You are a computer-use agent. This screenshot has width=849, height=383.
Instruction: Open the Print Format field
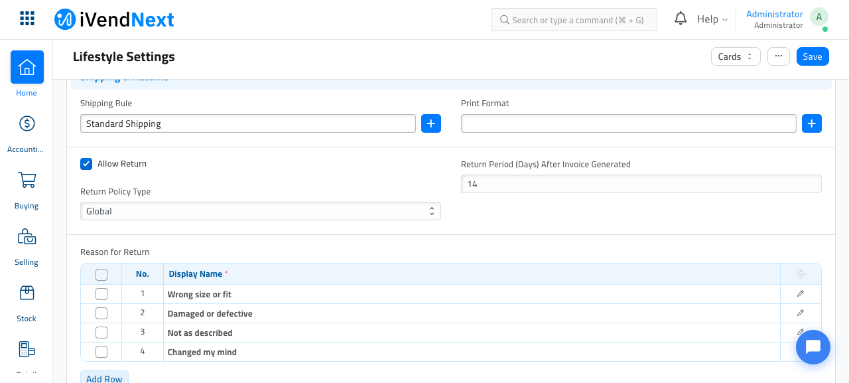pos(629,123)
